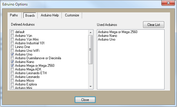Open the Customize tab
Image resolution: width=177 pixels, height=107 pixels.
(x=72, y=15)
